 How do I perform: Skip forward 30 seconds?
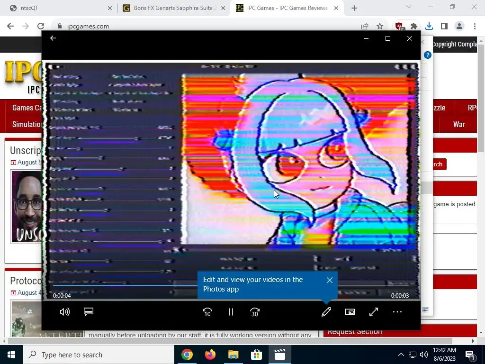pyautogui.click(x=255, y=312)
